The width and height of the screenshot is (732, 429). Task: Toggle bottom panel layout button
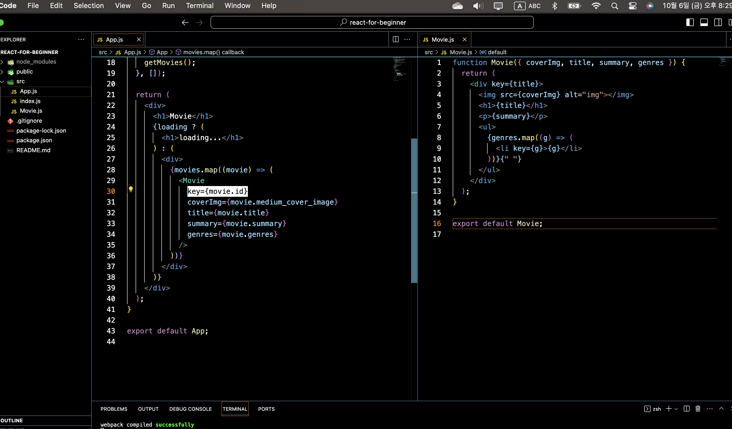click(704, 22)
